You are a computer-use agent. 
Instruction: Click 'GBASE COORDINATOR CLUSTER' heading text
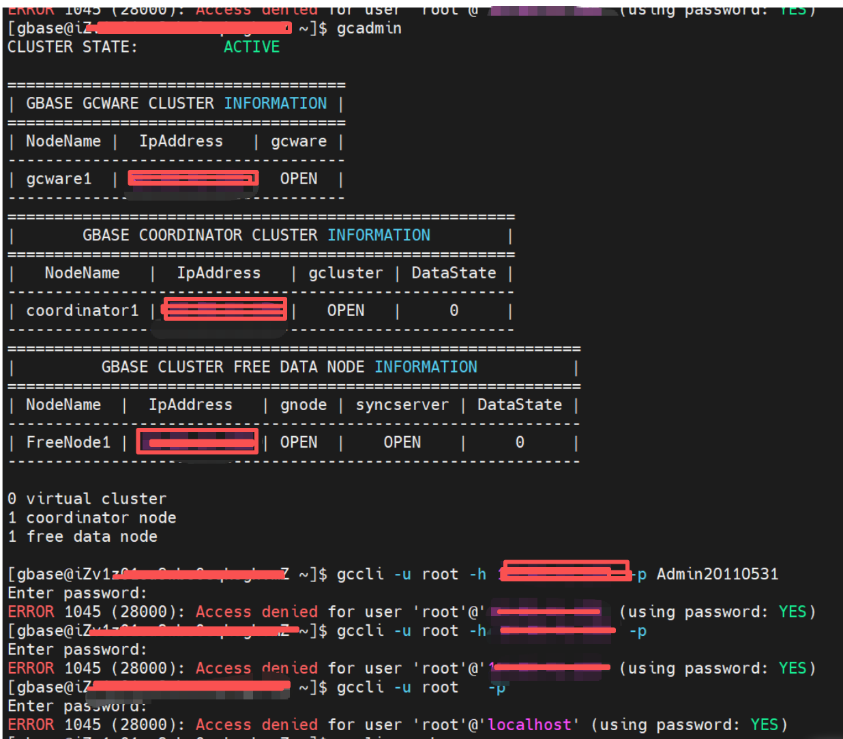pos(200,235)
